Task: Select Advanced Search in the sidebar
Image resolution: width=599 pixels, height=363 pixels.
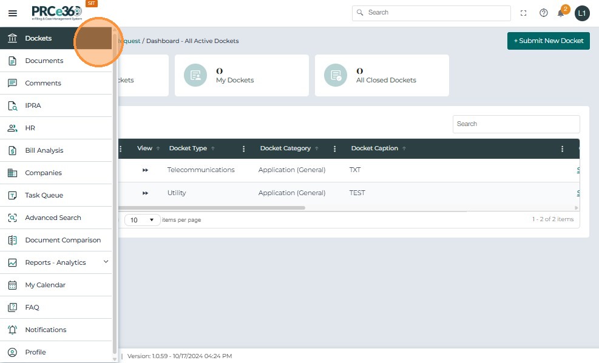Action: click(x=53, y=218)
